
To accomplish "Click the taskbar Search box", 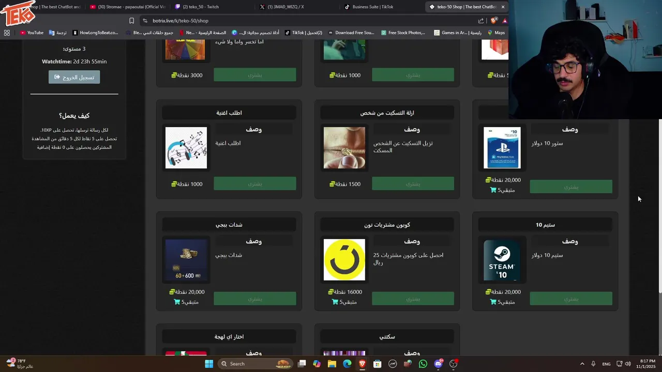I will tap(255, 364).
